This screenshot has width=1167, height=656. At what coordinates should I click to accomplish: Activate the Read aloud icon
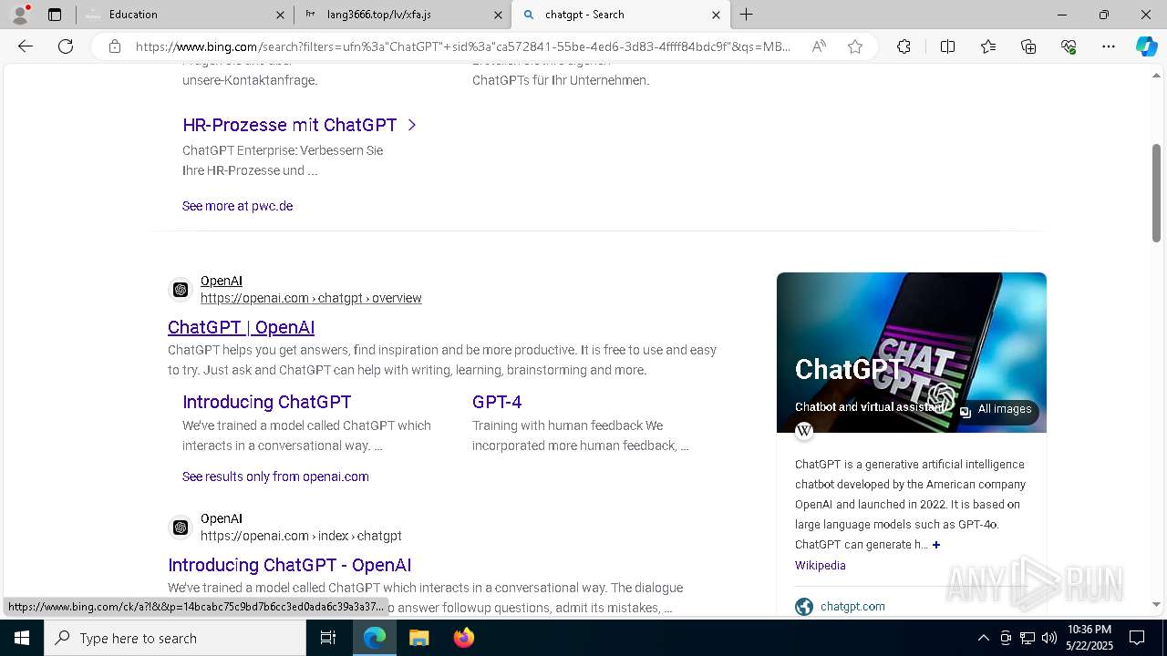click(x=819, y=46)
